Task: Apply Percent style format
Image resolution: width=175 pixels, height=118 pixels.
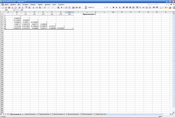Action: click(x=140, y=7)
